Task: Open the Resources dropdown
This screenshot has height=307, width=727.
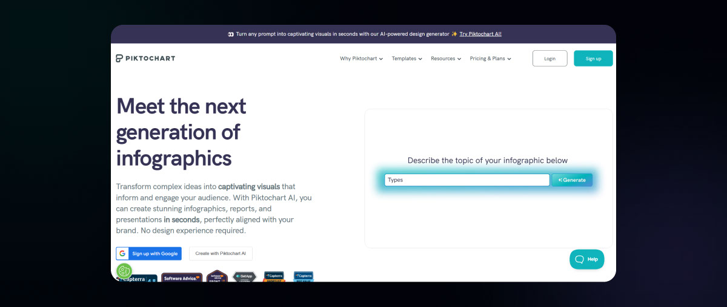Action: [x=446, y=59]
